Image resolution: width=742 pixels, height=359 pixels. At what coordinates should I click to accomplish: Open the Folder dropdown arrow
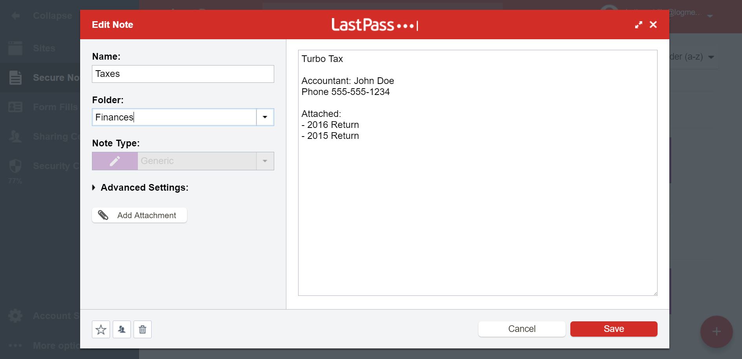[x=265, y=117]
